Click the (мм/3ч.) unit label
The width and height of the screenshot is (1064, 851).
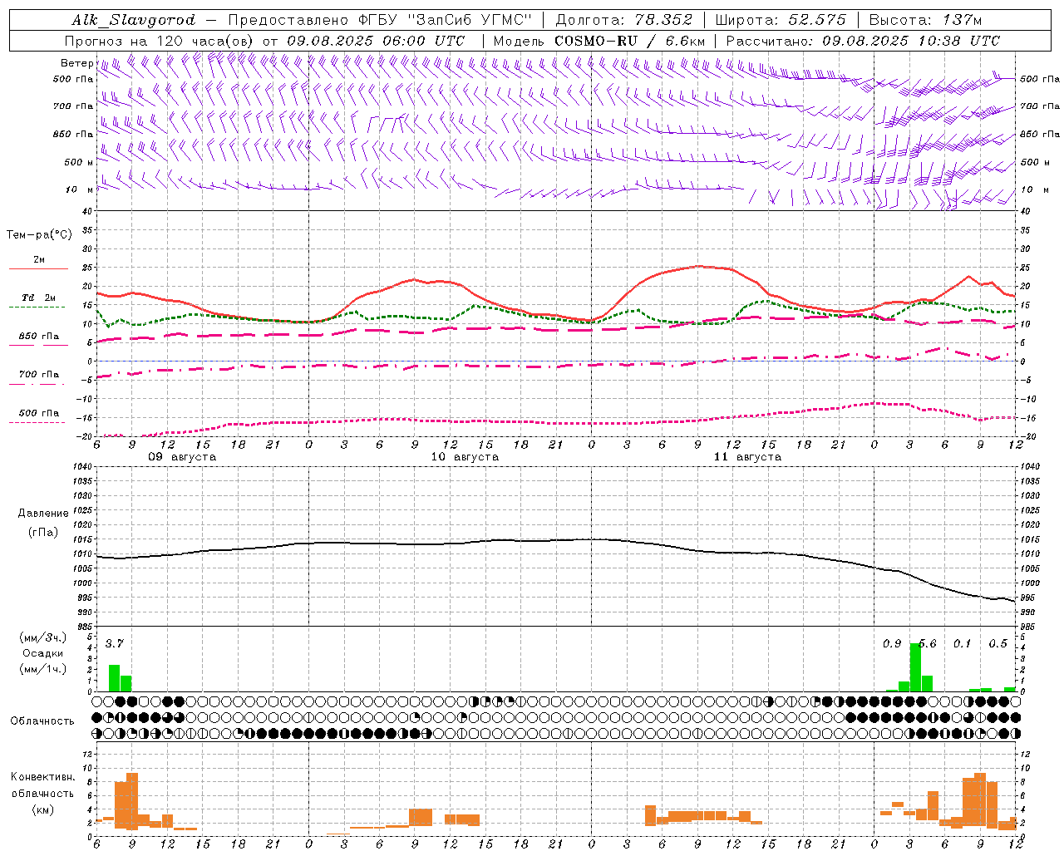pyautogui.click(x=42, y=637)
